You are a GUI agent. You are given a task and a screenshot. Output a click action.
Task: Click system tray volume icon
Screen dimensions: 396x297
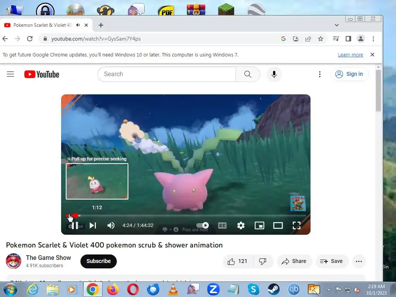357,290
